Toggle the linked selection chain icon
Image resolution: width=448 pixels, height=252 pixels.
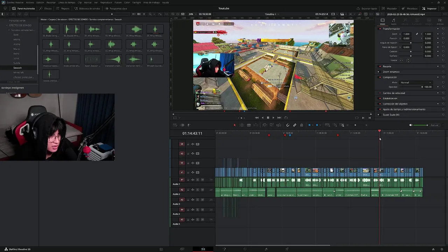tap(295, 125)
